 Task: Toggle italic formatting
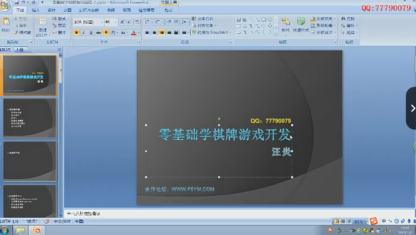pyautogui.click(x=84, y=33)
